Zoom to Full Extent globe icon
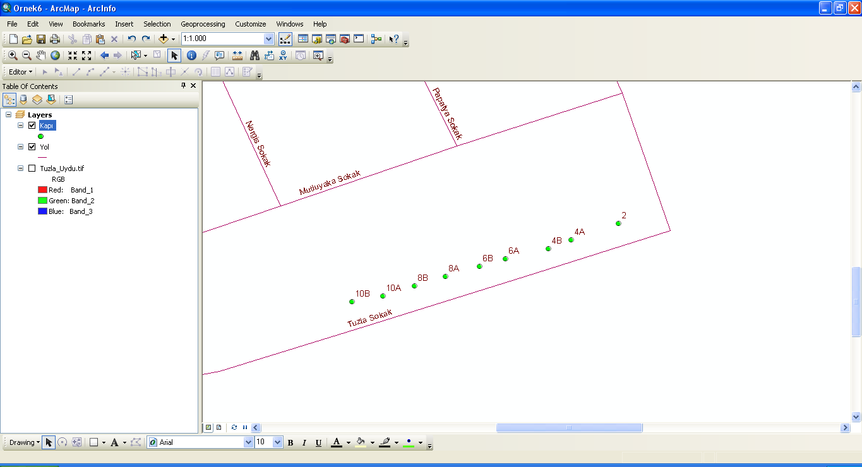Screen dimensions: 862x467 click(55, 56)
